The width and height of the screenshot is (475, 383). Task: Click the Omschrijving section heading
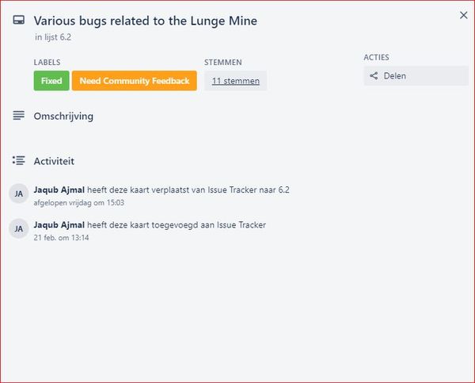coord(63,117)
